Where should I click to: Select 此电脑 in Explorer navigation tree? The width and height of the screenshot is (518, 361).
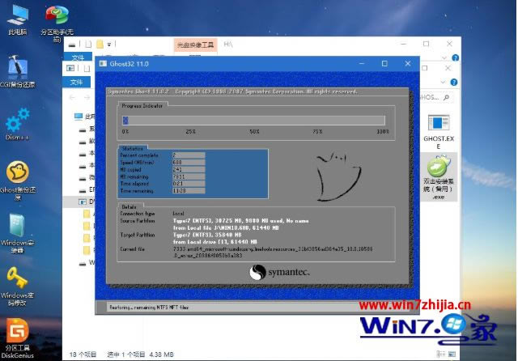(85, 117)
